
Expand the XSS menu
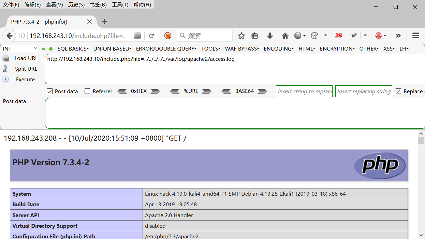pyautogui.click(x=389, y=49)
